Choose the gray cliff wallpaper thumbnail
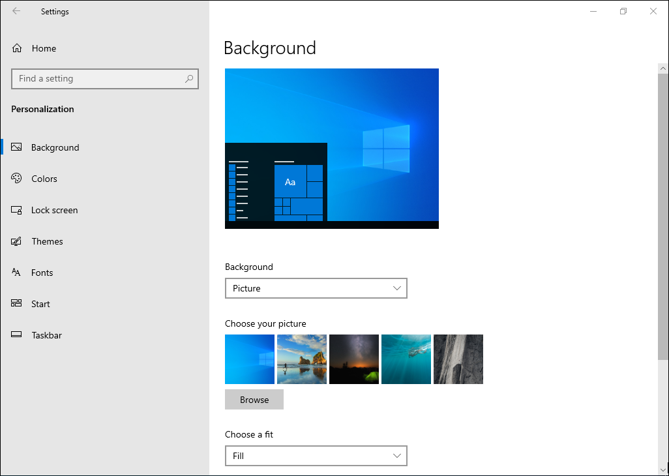Viewport: 669px width, 476px height. coord(458,359)
